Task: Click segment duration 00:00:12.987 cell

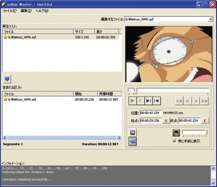Action: pyautogui.click(x=108, y=99)
